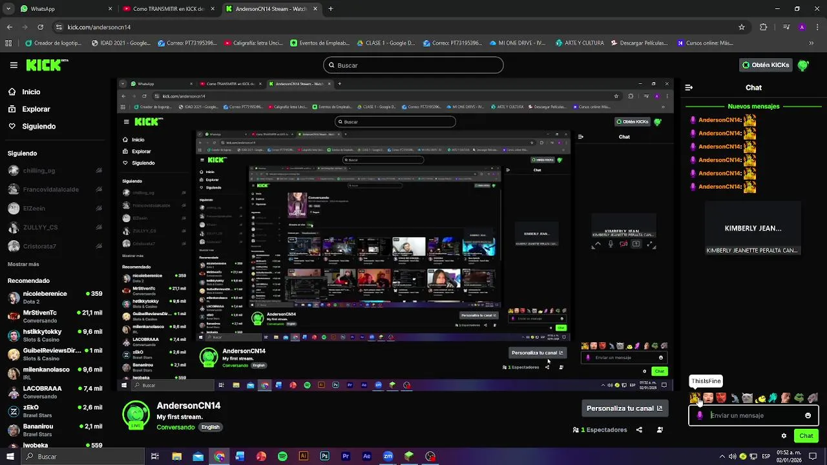Open Adobe Illustrator from taskbar
The height and width of the screenshot is (465, 827).
[x=304, y=457]
